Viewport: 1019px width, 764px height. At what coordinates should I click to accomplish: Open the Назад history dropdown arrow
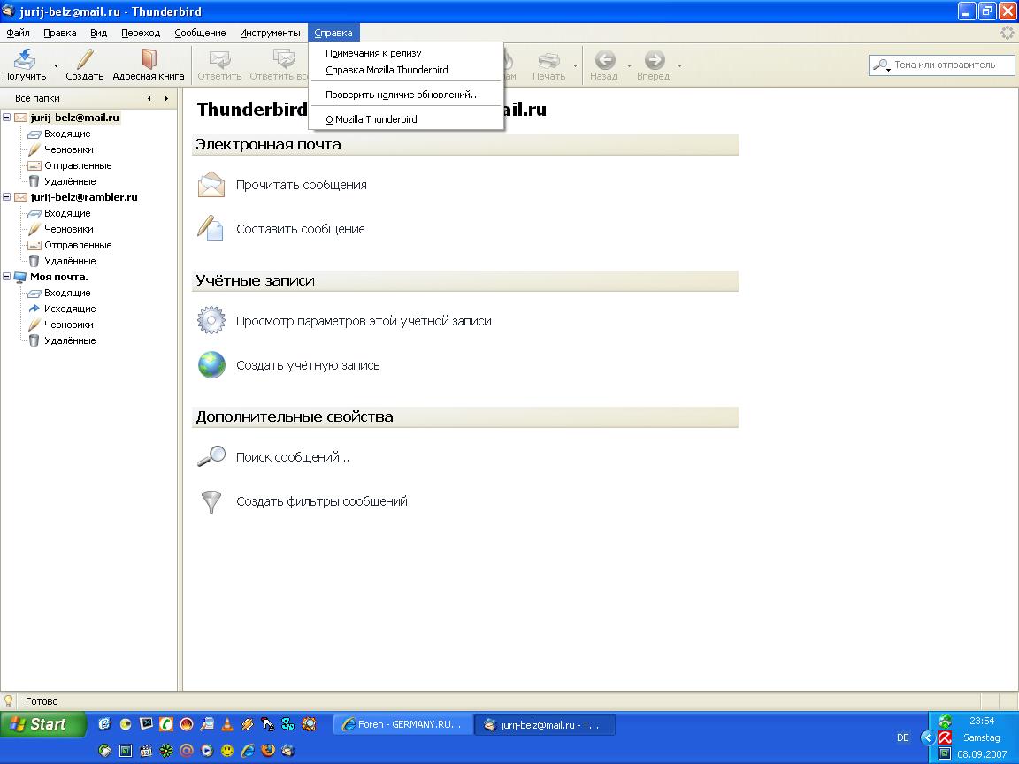pos(629,65)
